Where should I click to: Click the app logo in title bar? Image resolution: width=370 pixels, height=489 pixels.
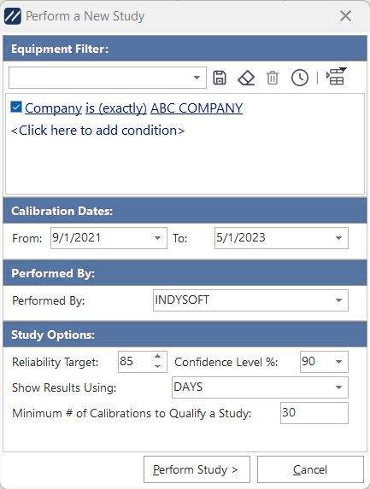pyautogui.click(x=13, y=16)
